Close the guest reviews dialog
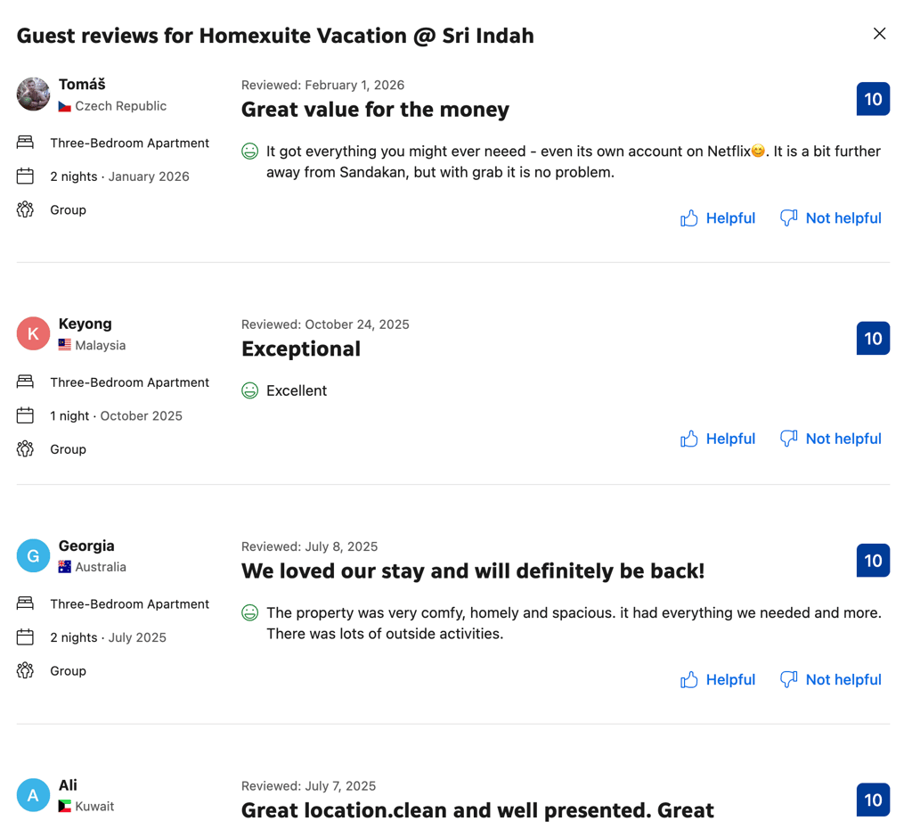This screenshot has height=829, width=912. click(879, 34)
